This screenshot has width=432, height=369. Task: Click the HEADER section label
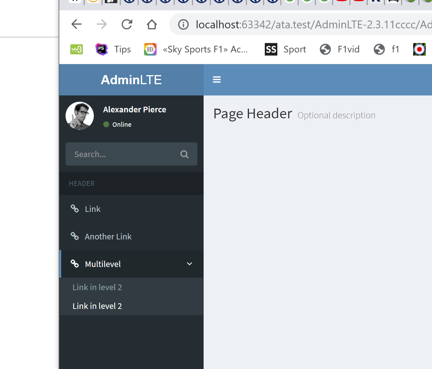point(82,183)
